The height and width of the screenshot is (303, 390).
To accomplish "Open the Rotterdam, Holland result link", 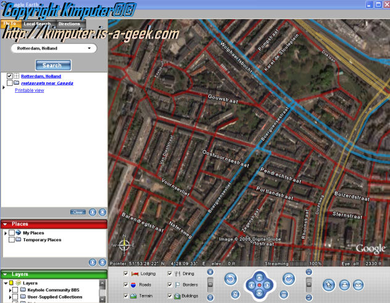I will point(41,76).
